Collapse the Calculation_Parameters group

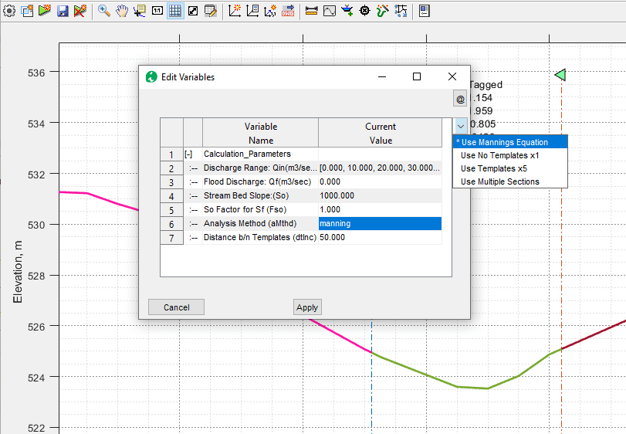point(188,154)
